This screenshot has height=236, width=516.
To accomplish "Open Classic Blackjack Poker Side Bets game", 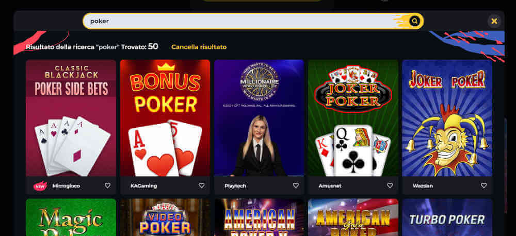I will point(71,118).
